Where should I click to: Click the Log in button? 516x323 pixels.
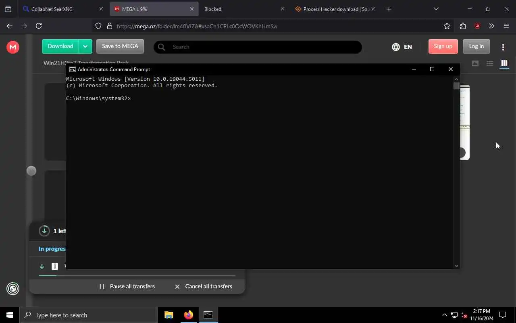click(x=476, y=46)
